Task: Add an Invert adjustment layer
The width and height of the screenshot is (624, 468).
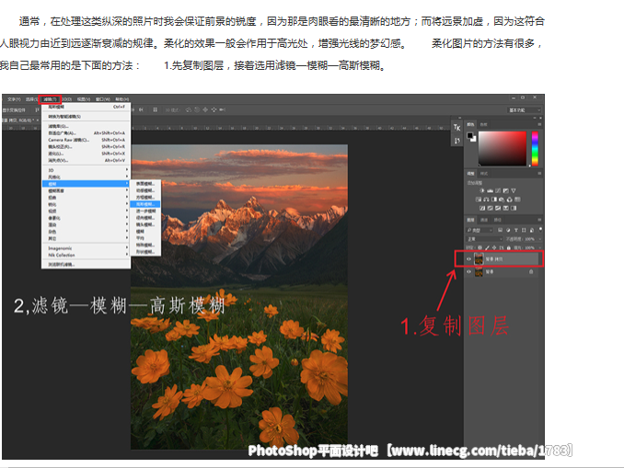Action: click(x=482, y=208)
